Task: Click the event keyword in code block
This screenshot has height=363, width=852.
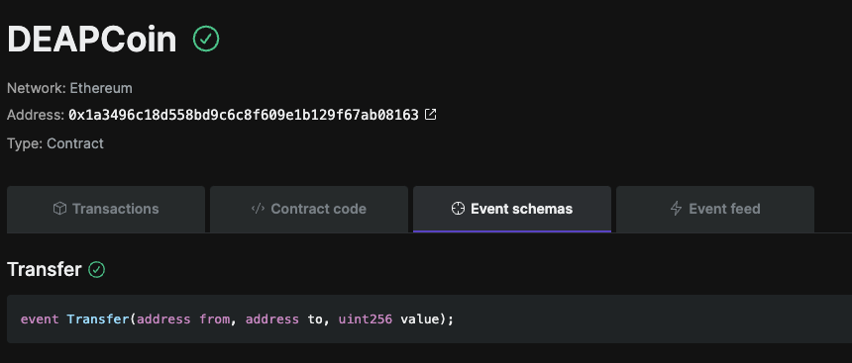Action: (x=40, y=319)
